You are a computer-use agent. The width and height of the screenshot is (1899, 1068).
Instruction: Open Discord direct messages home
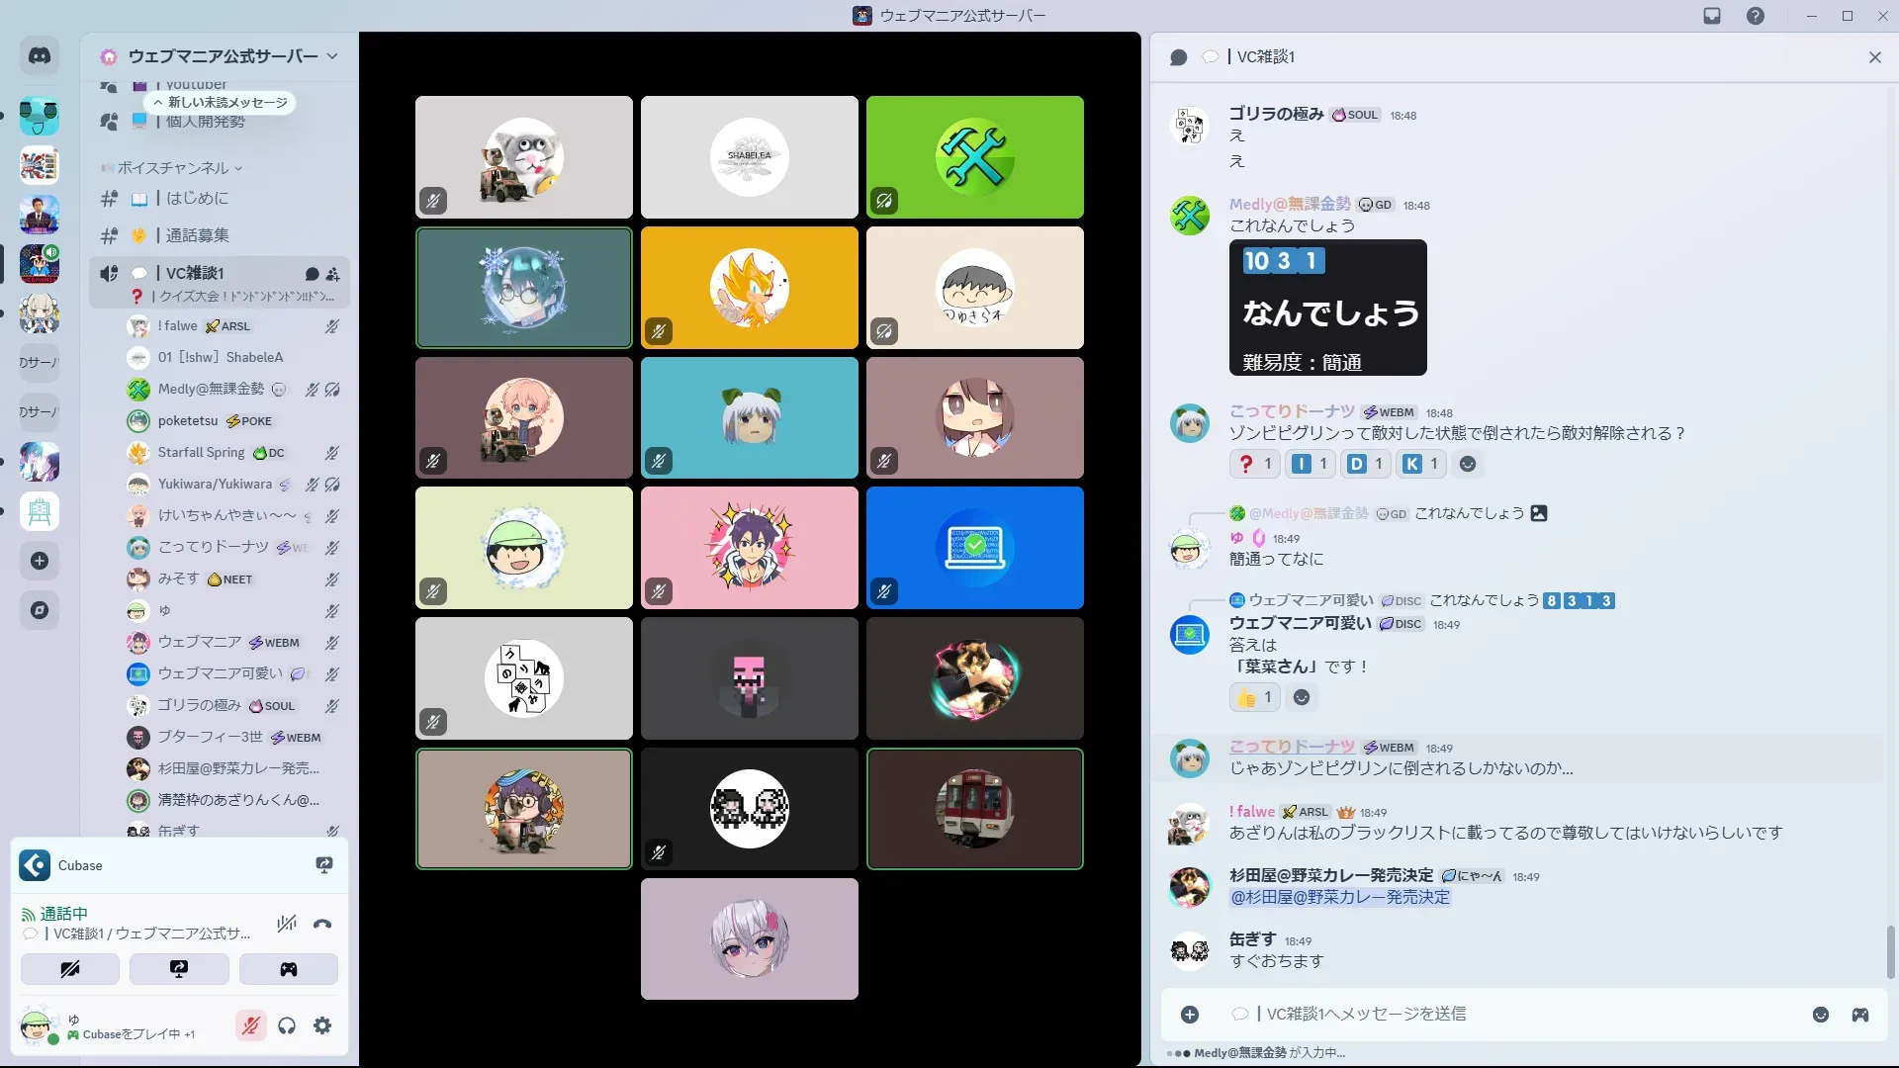(40, 56)
